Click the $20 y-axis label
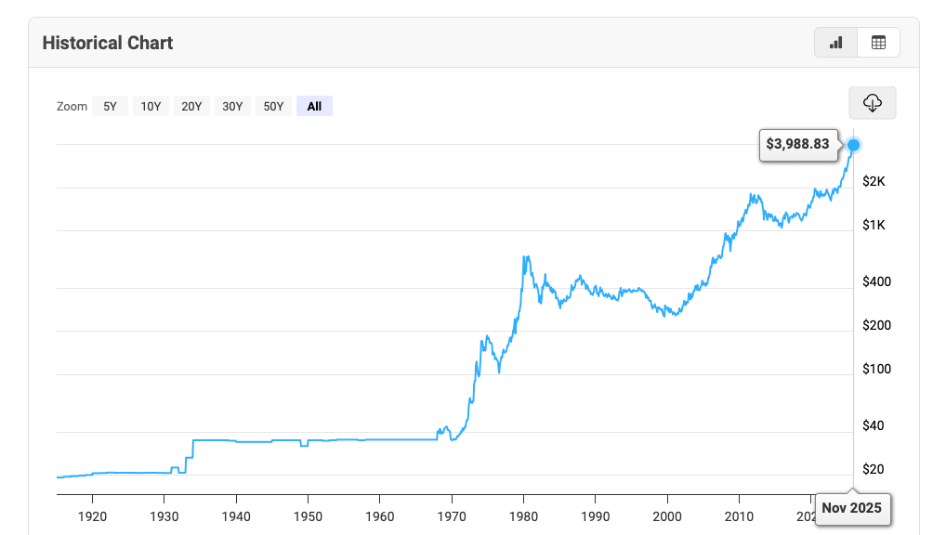933x535 pixels. pos(872,469)
